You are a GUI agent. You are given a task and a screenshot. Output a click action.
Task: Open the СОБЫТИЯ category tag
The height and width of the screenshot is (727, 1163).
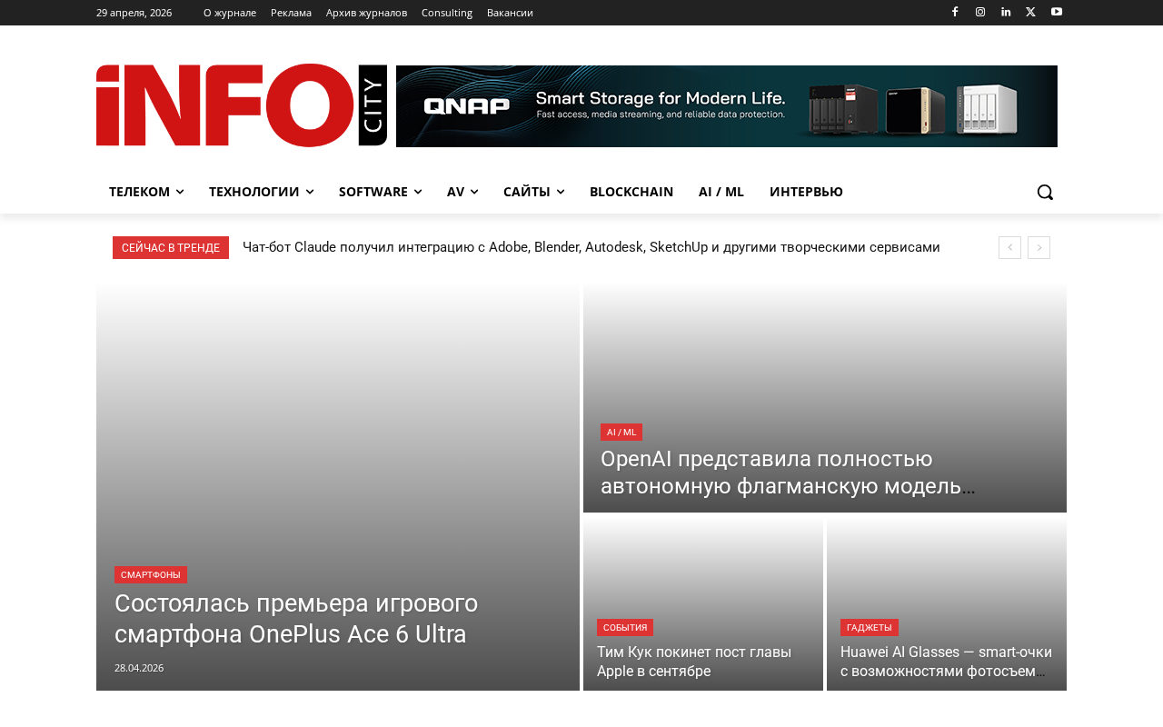(x=625, y=627)
